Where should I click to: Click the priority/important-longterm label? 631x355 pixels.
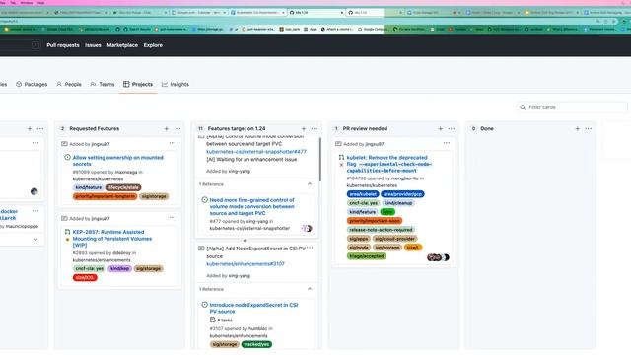pyautogui.click(x=105, y=196)
